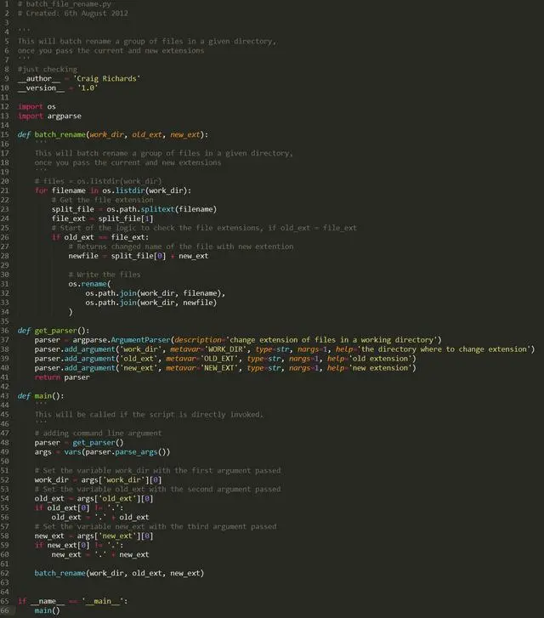Image resolution: width=544 pixels, height=618 pixels.
Task: Click line number 15 in the gutter
Action: [x=5, y=134]
